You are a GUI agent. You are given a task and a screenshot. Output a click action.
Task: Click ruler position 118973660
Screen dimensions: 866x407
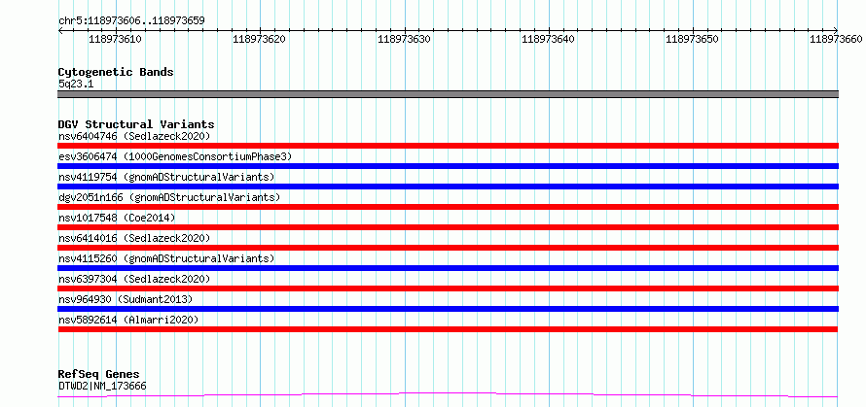(836, 39)
